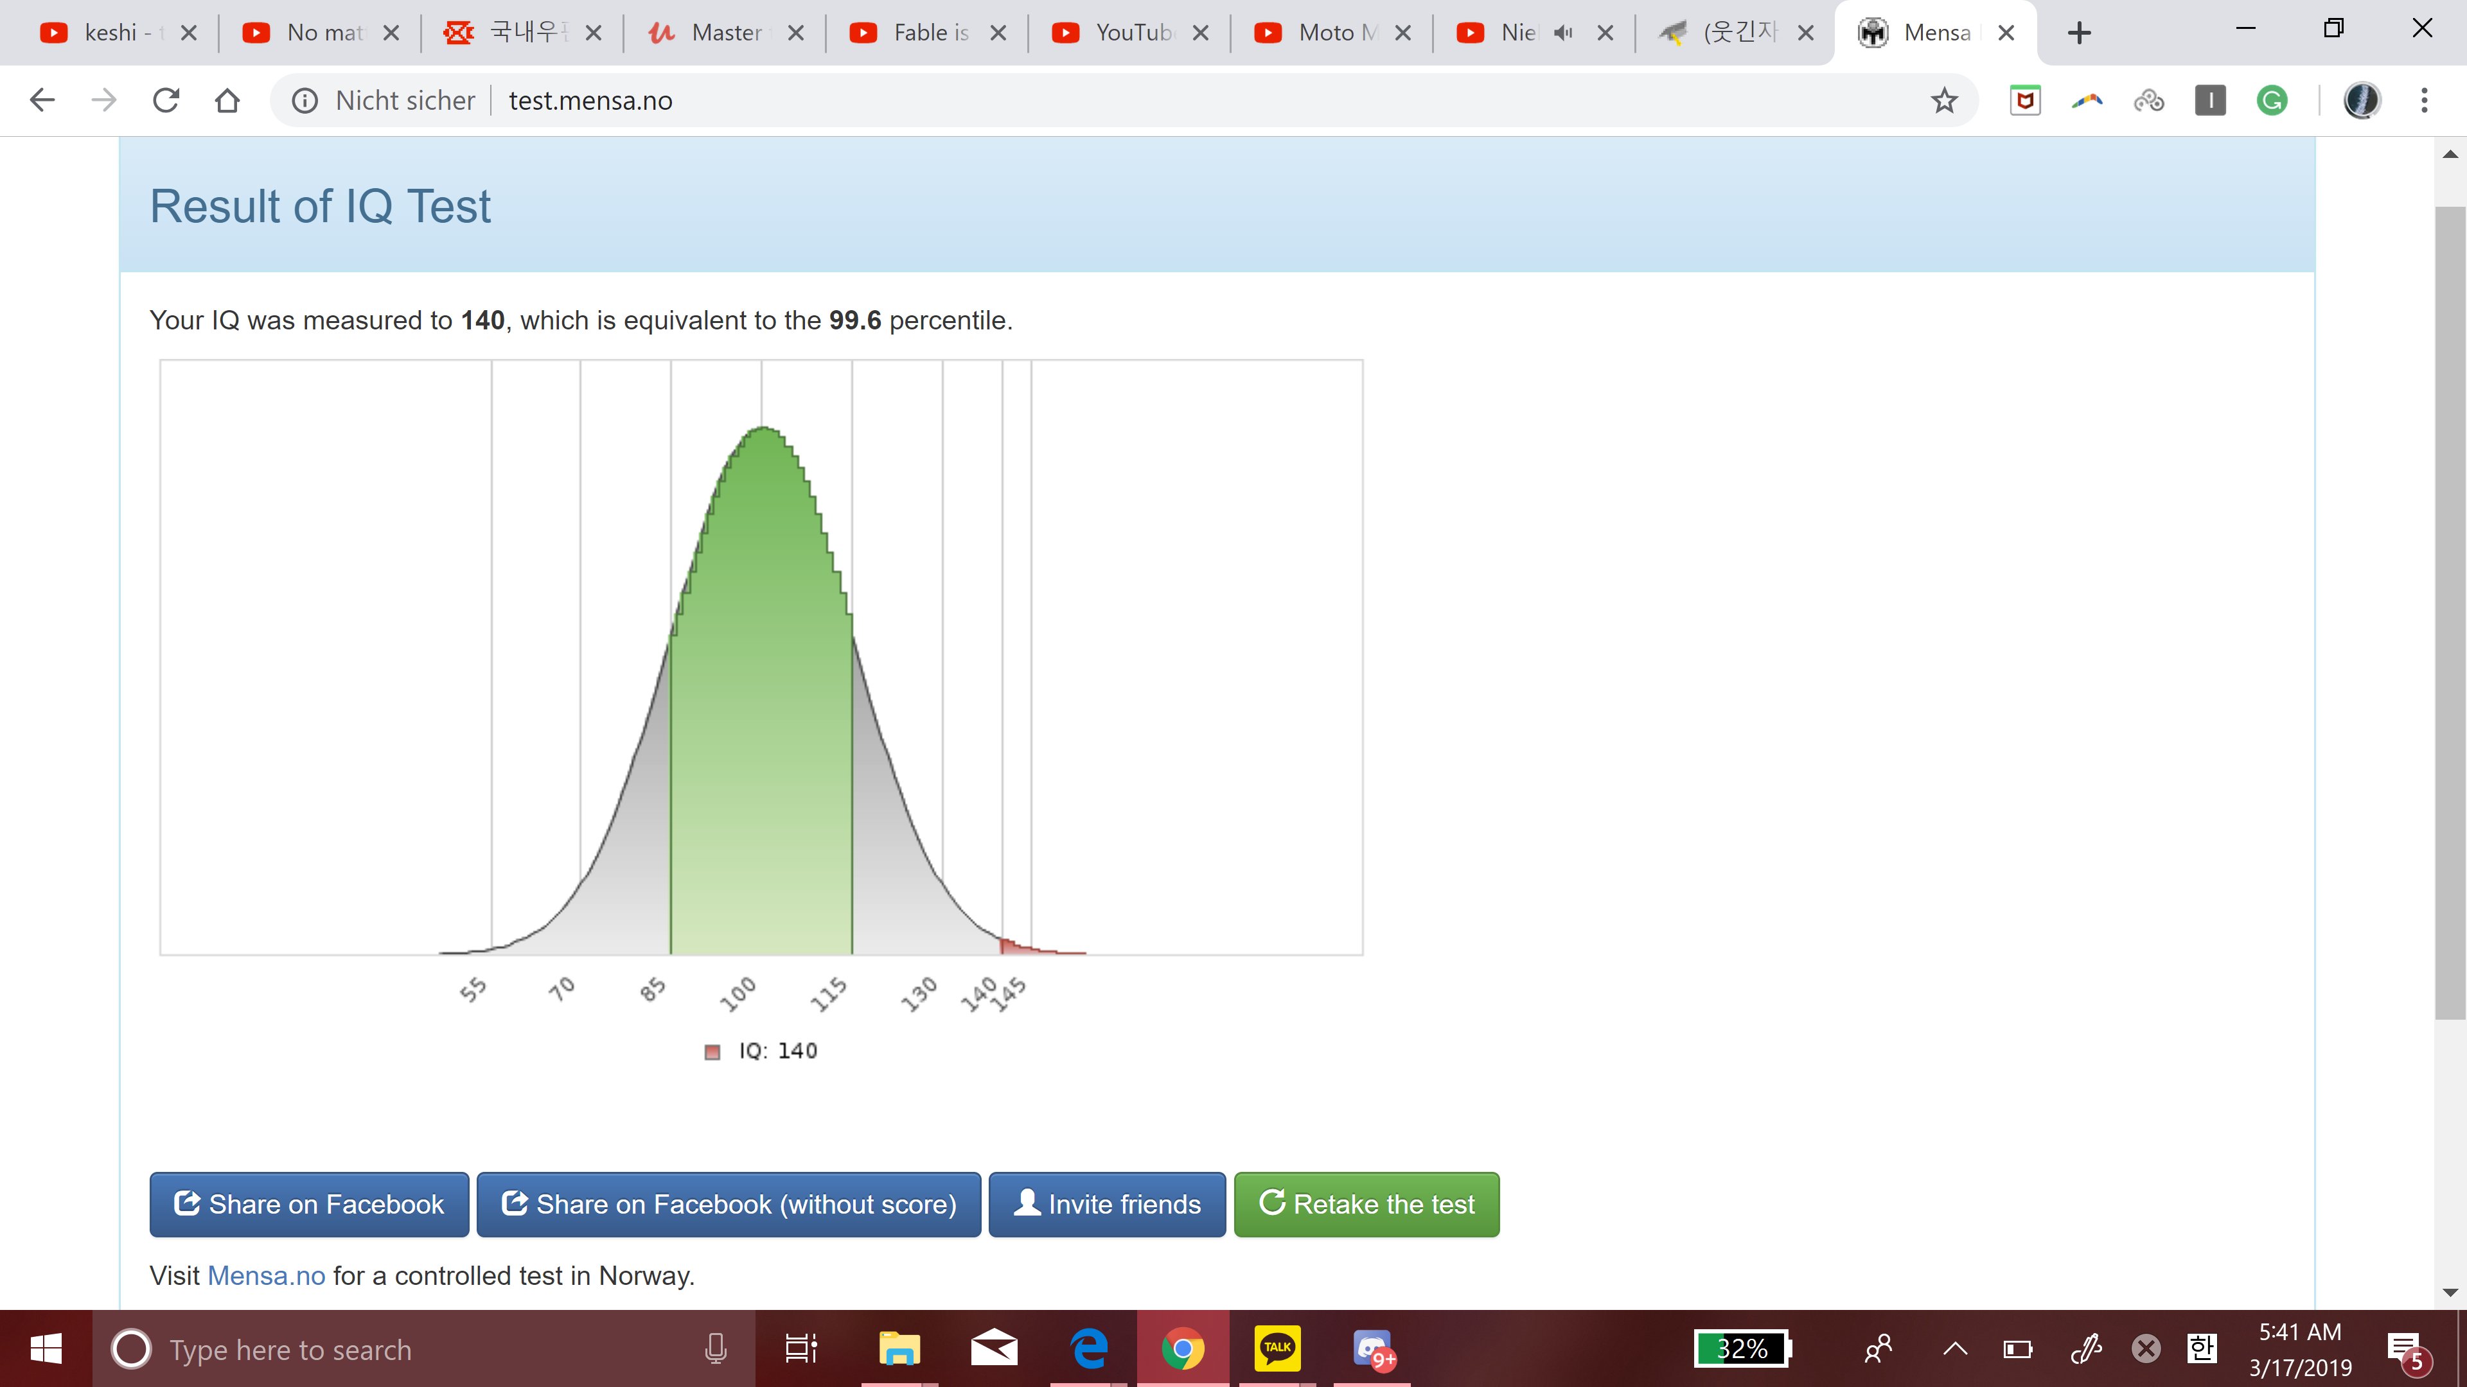Open the Grammarly extension icon
The image size is (2467, 1387).
(x=2272, y=101)
